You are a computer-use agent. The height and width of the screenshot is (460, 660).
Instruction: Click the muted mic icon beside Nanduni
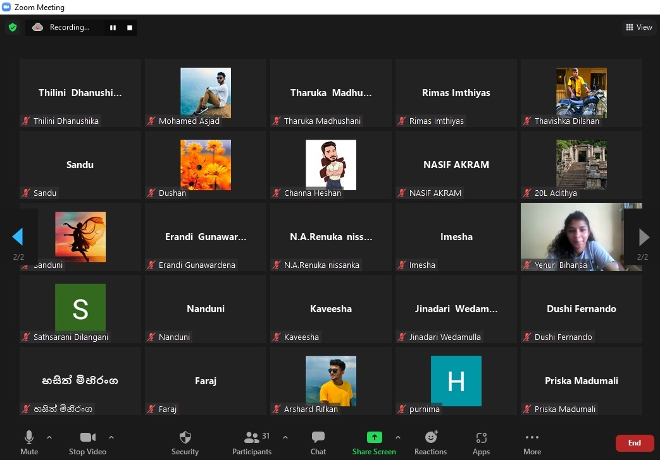[x=151, y=337]
